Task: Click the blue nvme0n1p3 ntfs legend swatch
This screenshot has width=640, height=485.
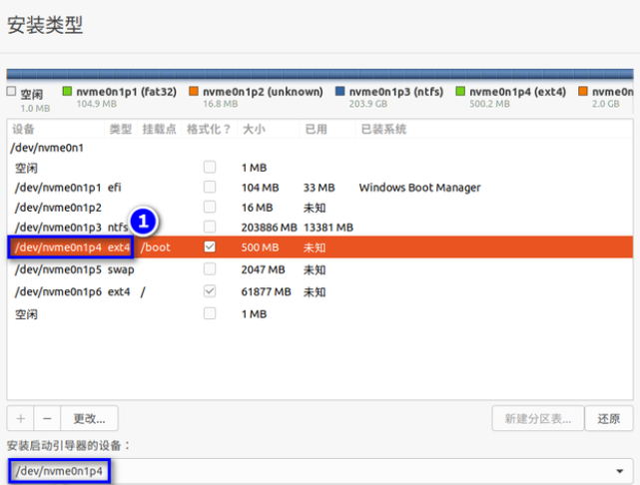Action: (340, 91)
